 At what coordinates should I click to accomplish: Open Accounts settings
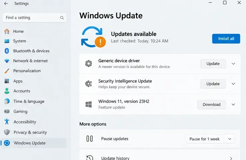33,91
